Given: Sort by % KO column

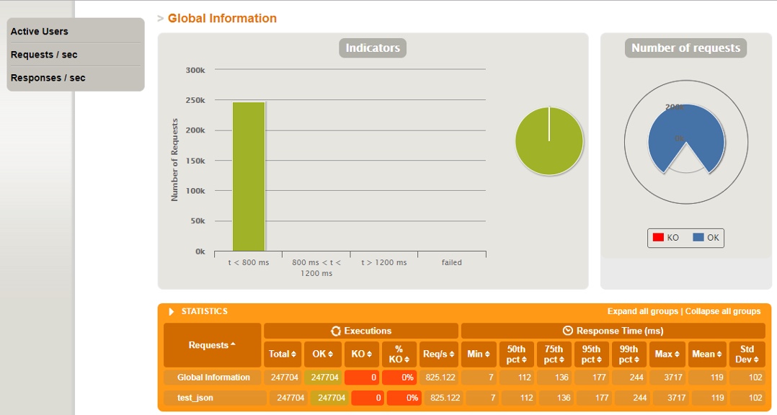Looking at the screenshot, I should tap(399, 354).
